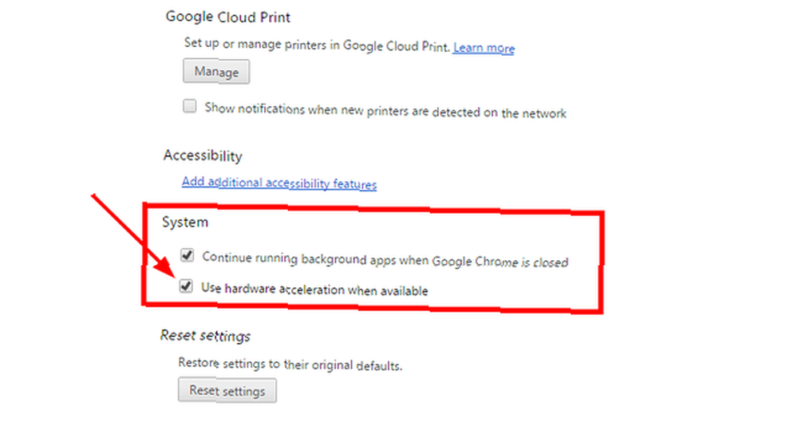This screenshot has width=798, height=422.
Task: Click the 'Show notifications when new printers' label
Action: tap(385, 110)
